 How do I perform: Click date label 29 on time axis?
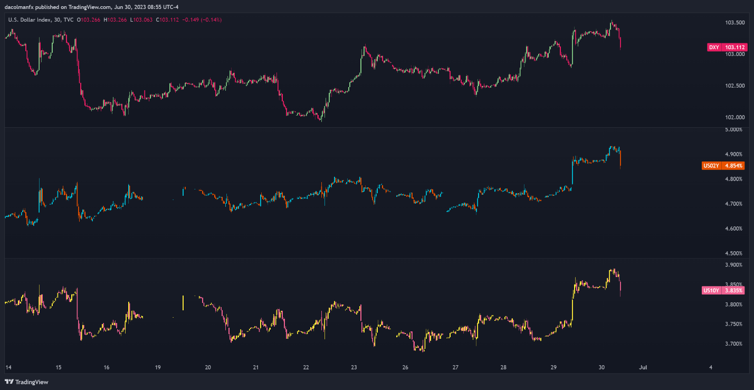[x=554, y=367]
